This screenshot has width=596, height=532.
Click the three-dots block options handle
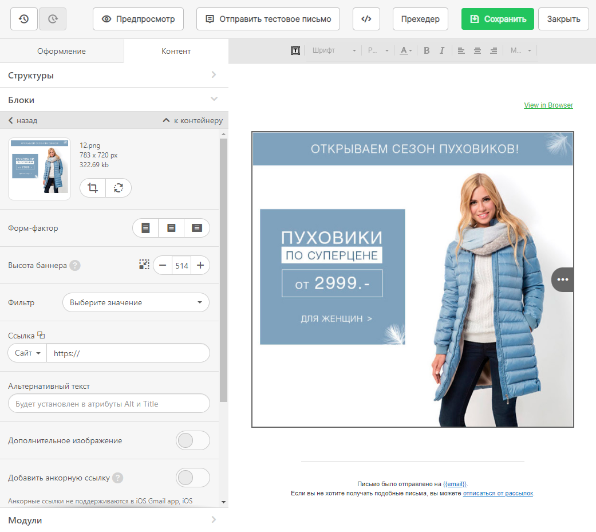[562, 279]
